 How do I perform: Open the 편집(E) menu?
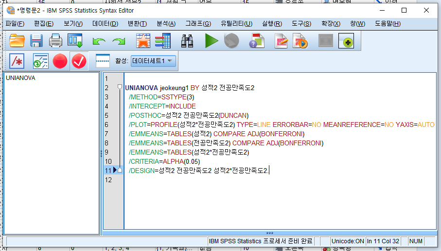point(44,24)
